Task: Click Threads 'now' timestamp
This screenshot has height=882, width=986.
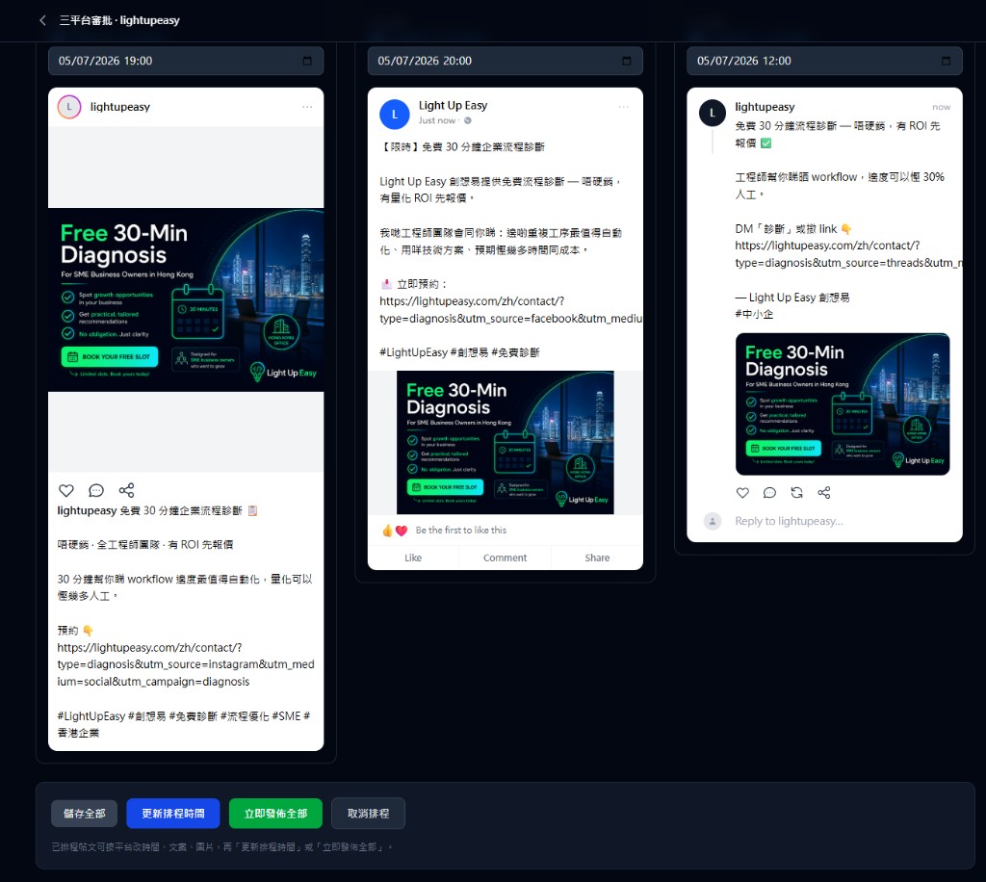Action: click(x=942, y=108)
